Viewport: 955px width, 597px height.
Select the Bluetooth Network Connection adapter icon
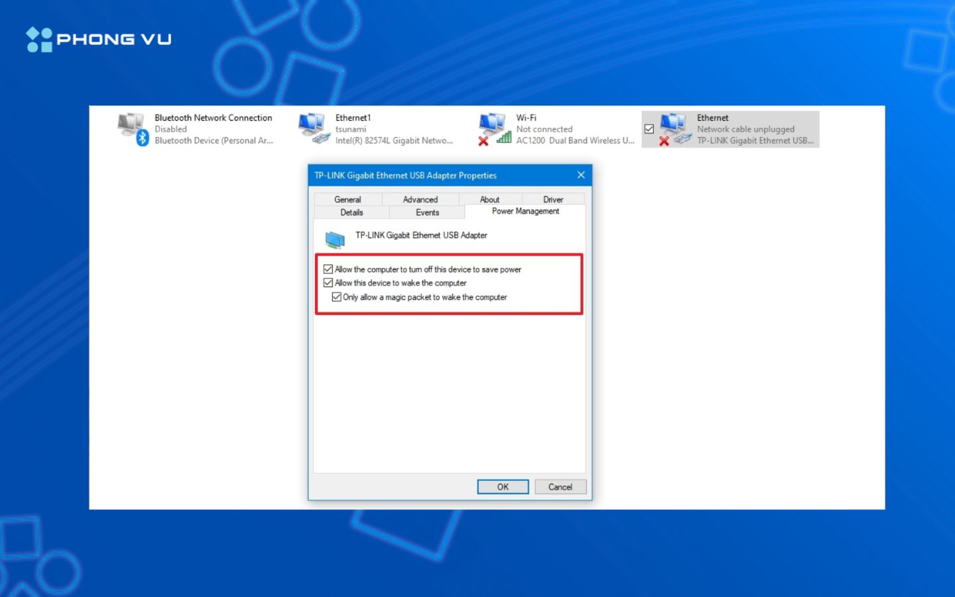(130, 126)
